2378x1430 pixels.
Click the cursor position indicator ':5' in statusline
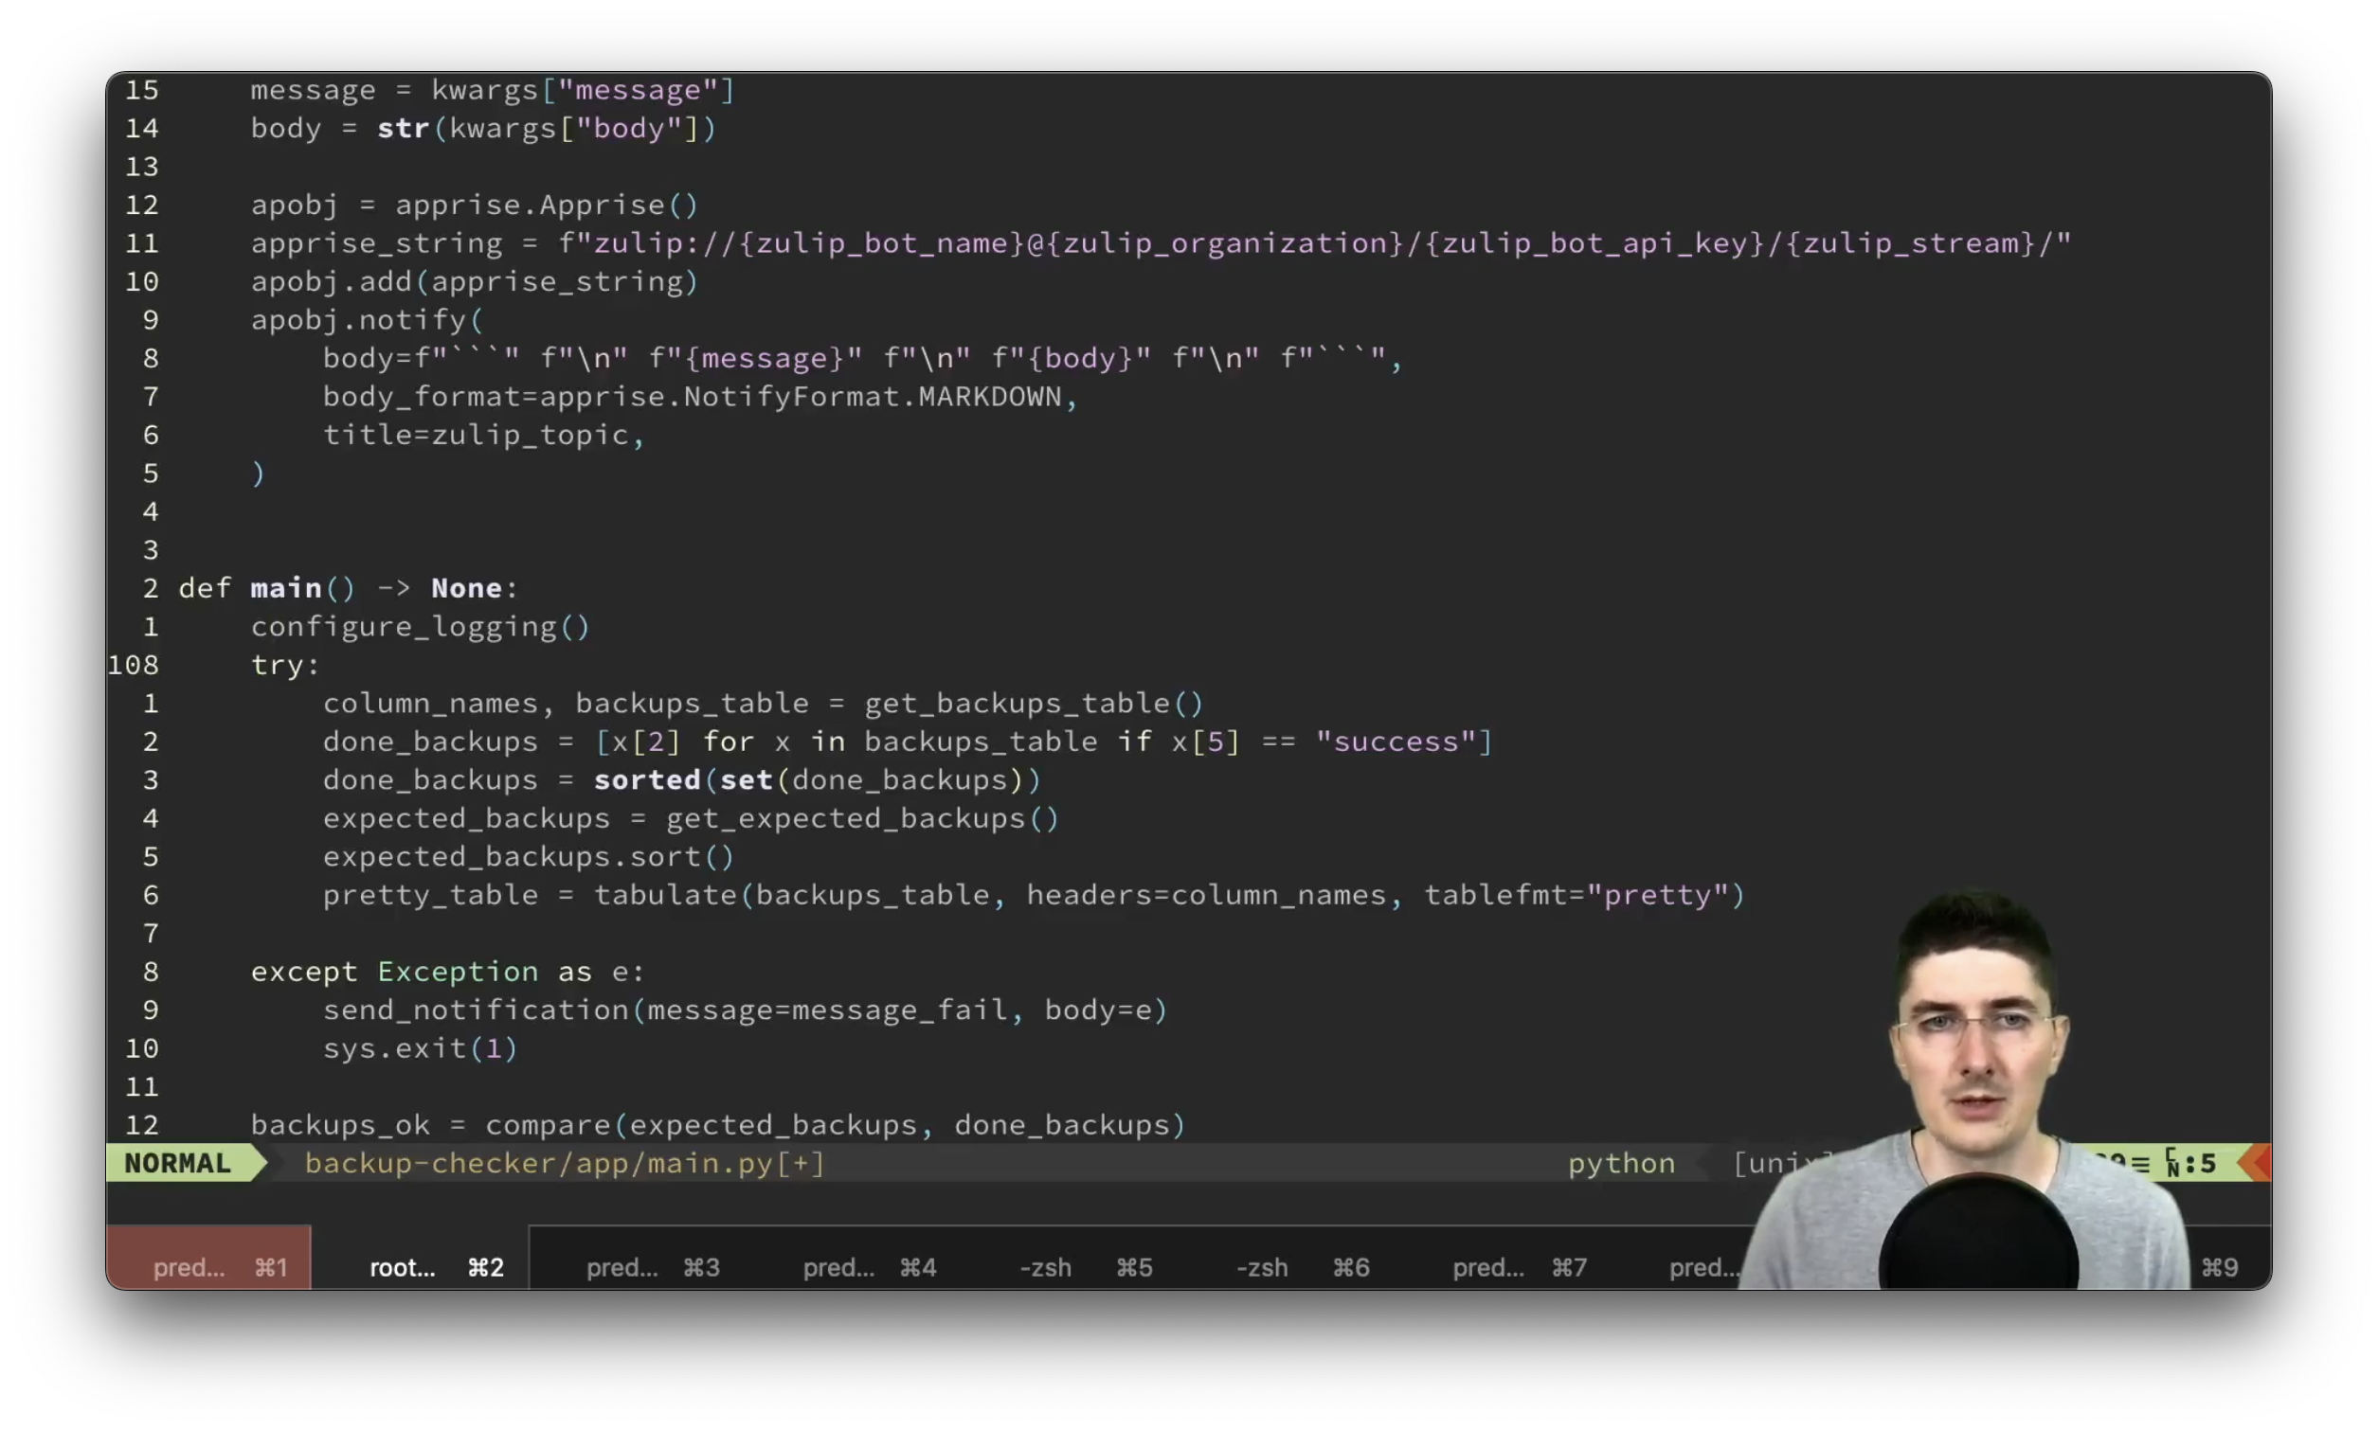[2200, 1163]
